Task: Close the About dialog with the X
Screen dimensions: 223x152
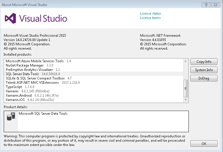Action: [x=216, y=5]
